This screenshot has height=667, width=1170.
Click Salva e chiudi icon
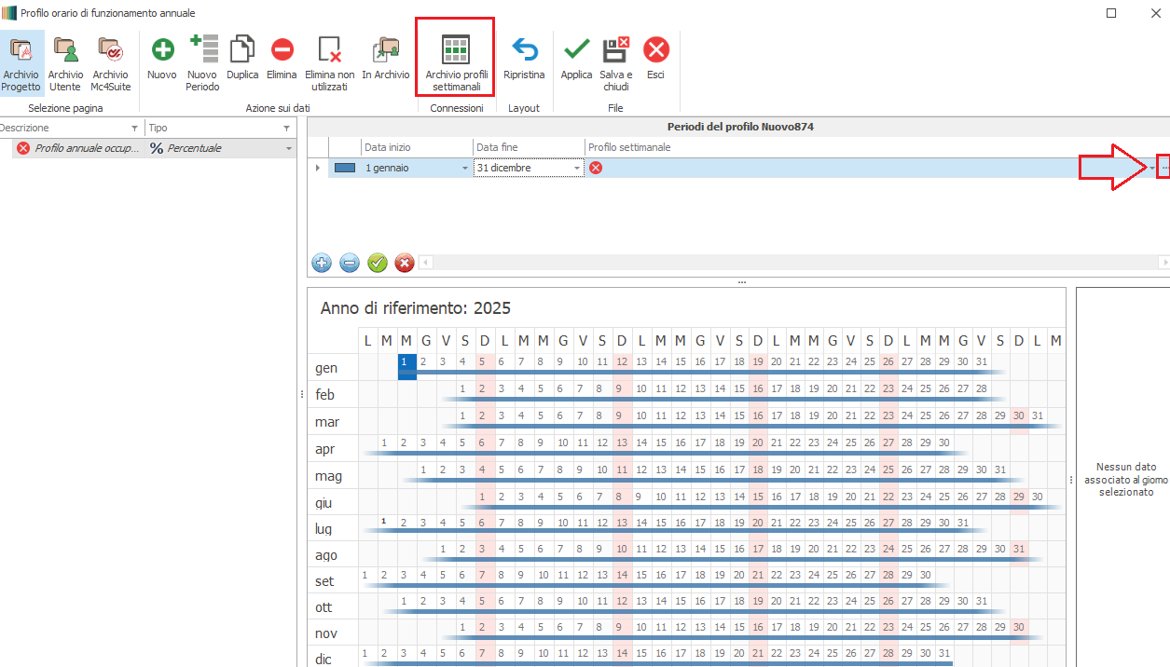pos(615,50)
